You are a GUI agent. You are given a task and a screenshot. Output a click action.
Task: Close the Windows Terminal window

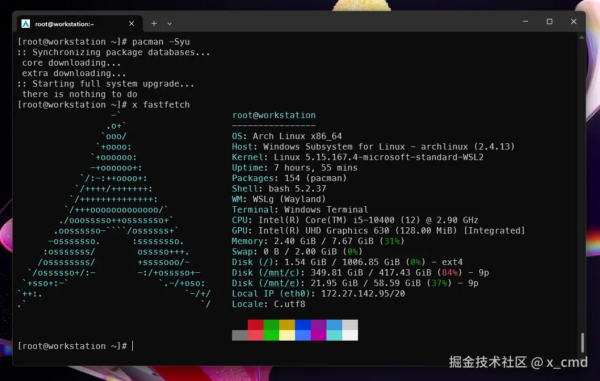click(x=573, y=22)
